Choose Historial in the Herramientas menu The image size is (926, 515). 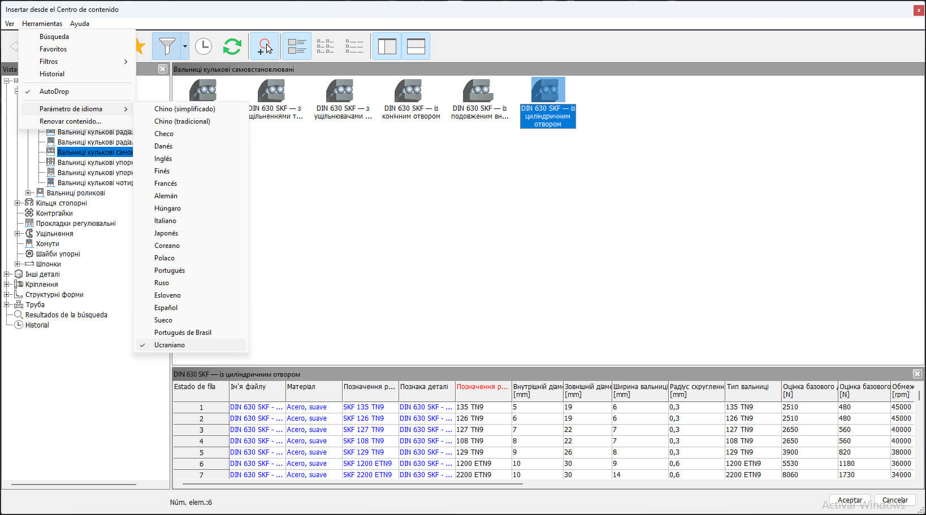77,74
